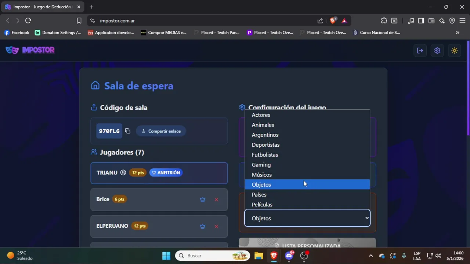The image size is (470, 264).
Task: Copy the room code 970FL6
Action: (127, 131)
